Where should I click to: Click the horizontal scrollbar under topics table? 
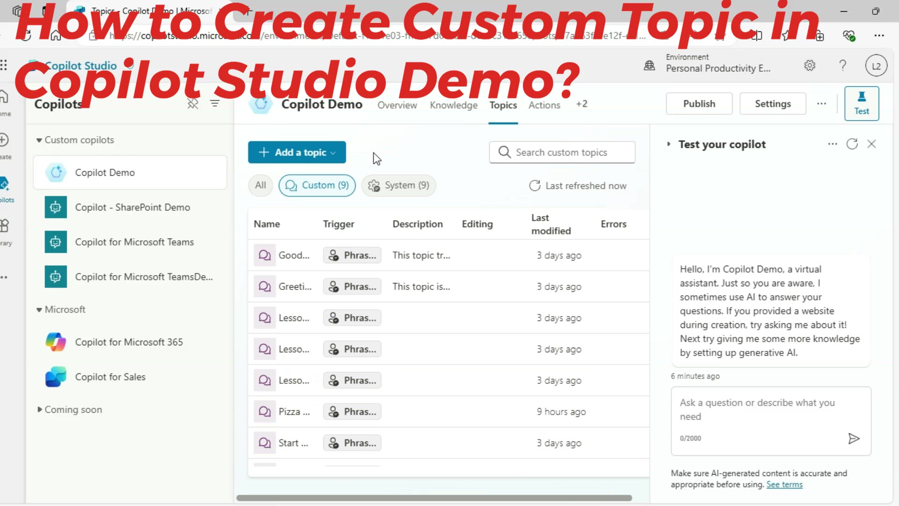(434, 498)
